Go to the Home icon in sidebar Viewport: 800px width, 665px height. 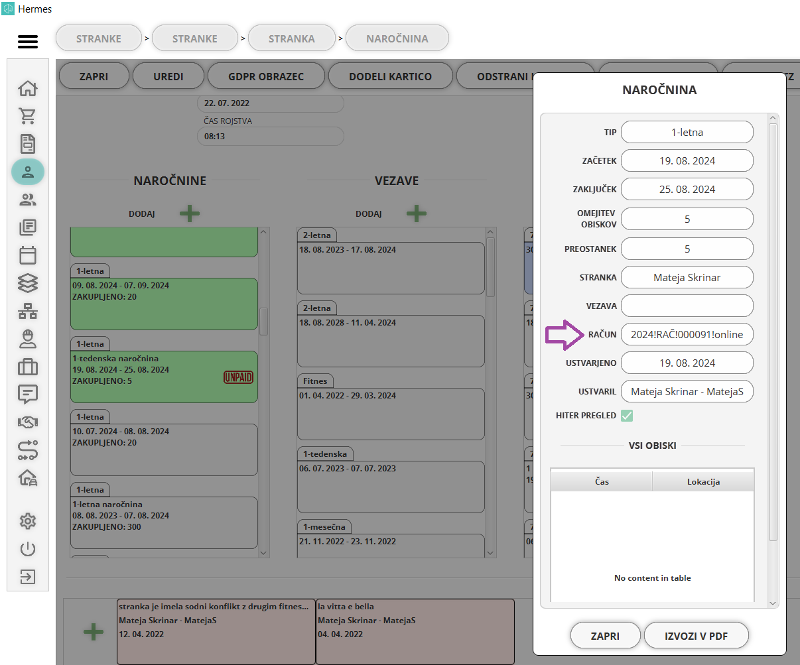pyautogui.click(x=28, y=88)
